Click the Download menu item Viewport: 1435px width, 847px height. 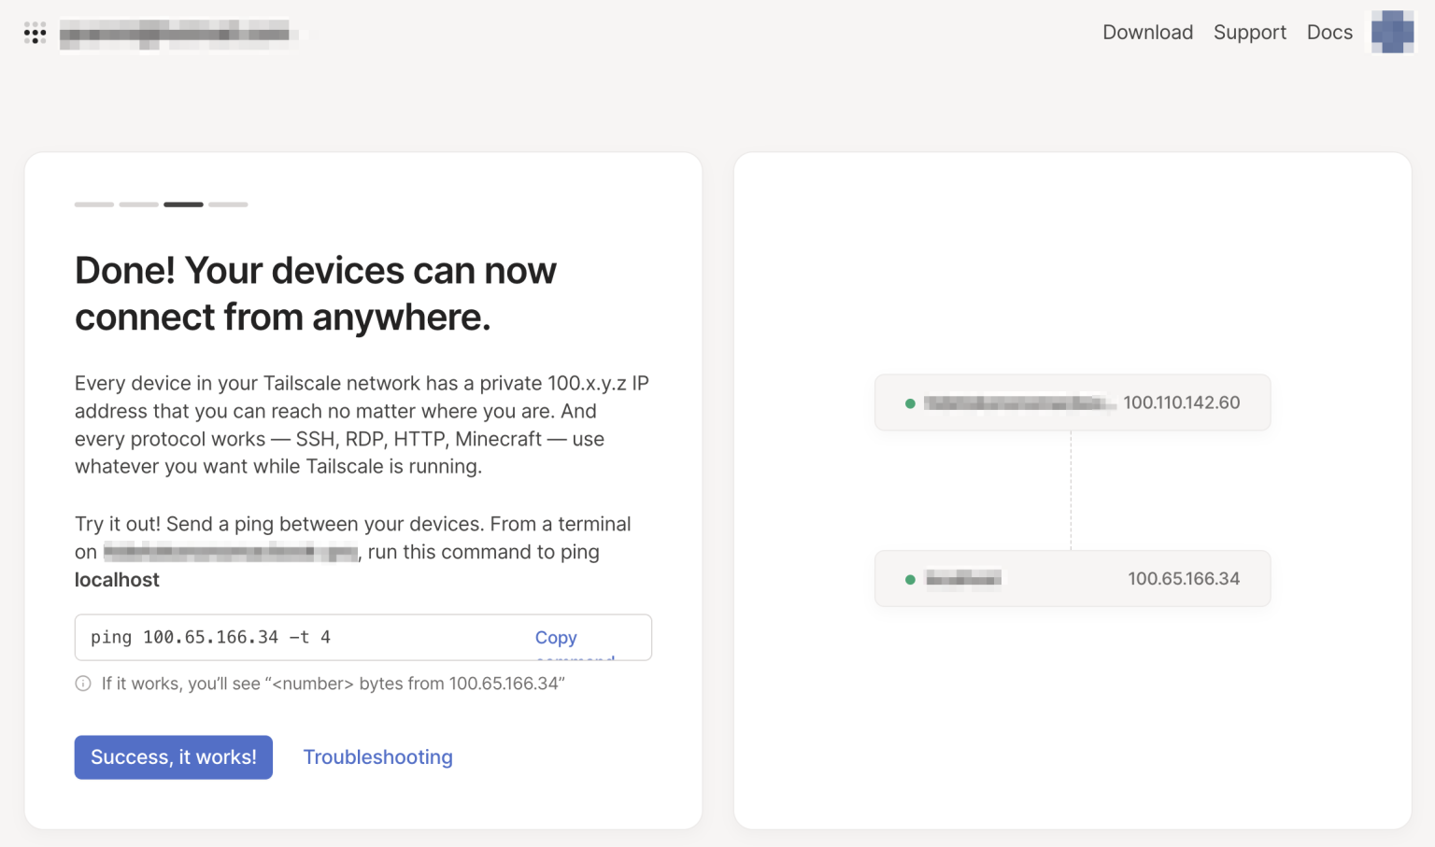coord(1147,32)
